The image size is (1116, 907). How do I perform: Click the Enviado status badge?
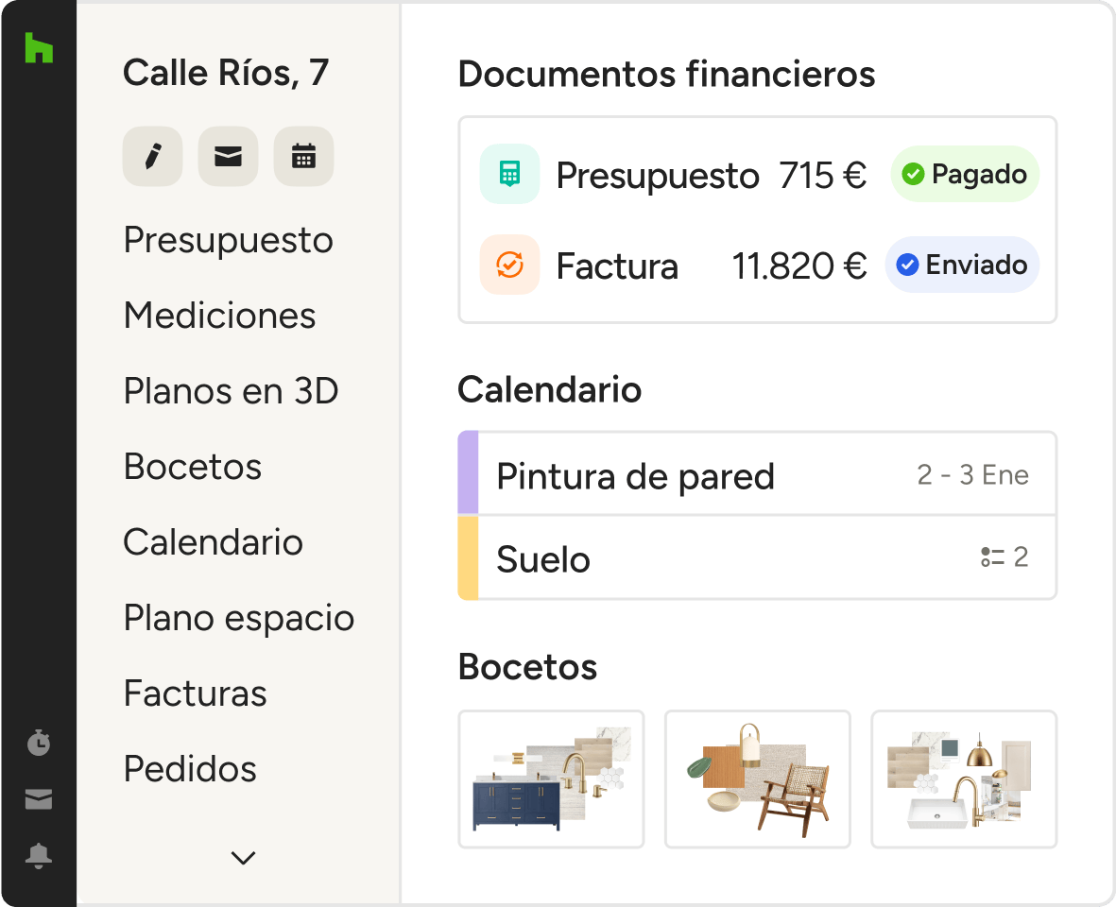click(962, 265)
